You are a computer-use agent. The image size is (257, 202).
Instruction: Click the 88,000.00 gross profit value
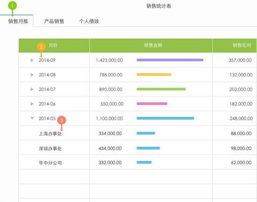pos(241,134)
